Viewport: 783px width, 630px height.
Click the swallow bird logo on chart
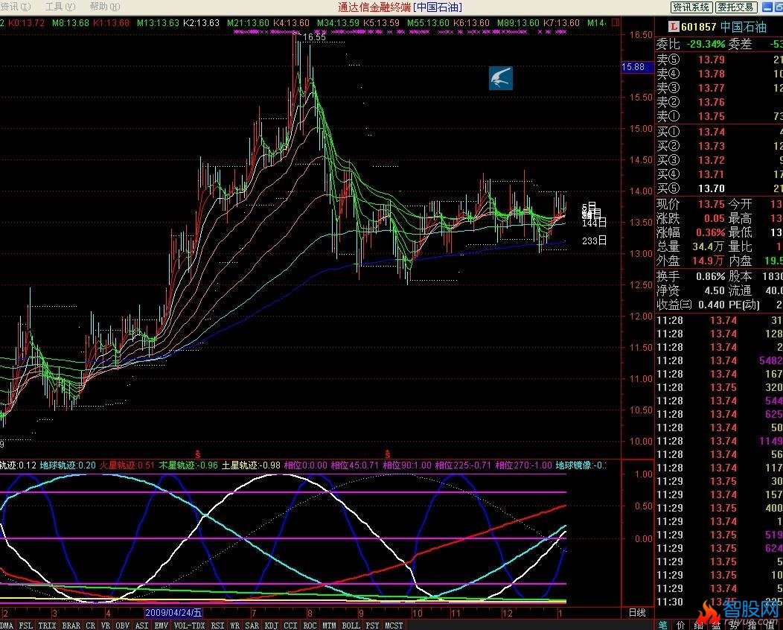[500, 78]
